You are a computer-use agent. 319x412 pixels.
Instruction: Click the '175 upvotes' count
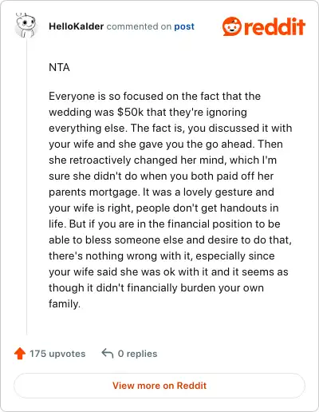pyautogui.click(x=57, y=354)
